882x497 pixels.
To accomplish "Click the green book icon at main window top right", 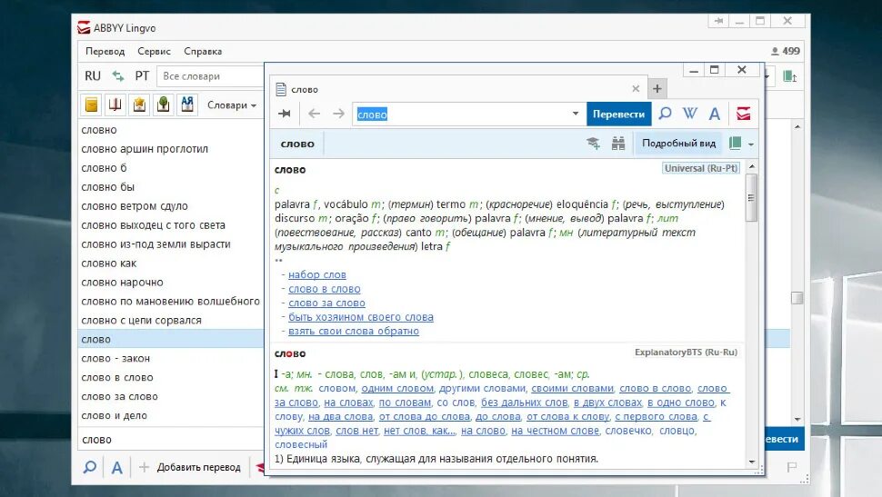I will (x=790, y=76).
